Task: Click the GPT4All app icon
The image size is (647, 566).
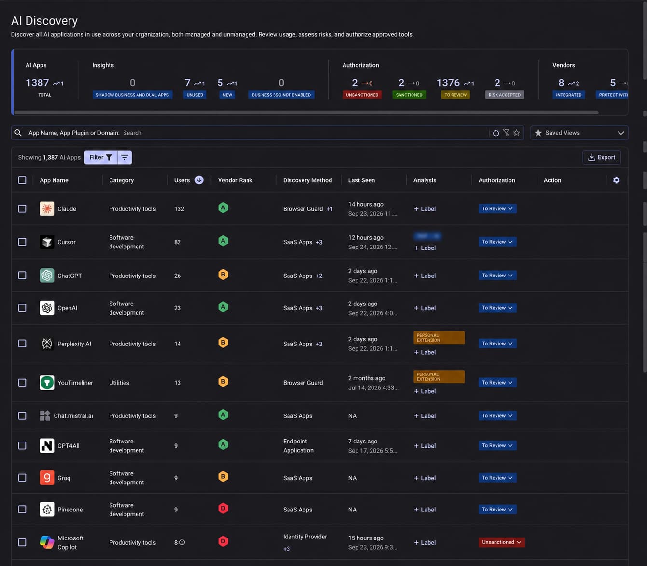Action: (47, 445)
